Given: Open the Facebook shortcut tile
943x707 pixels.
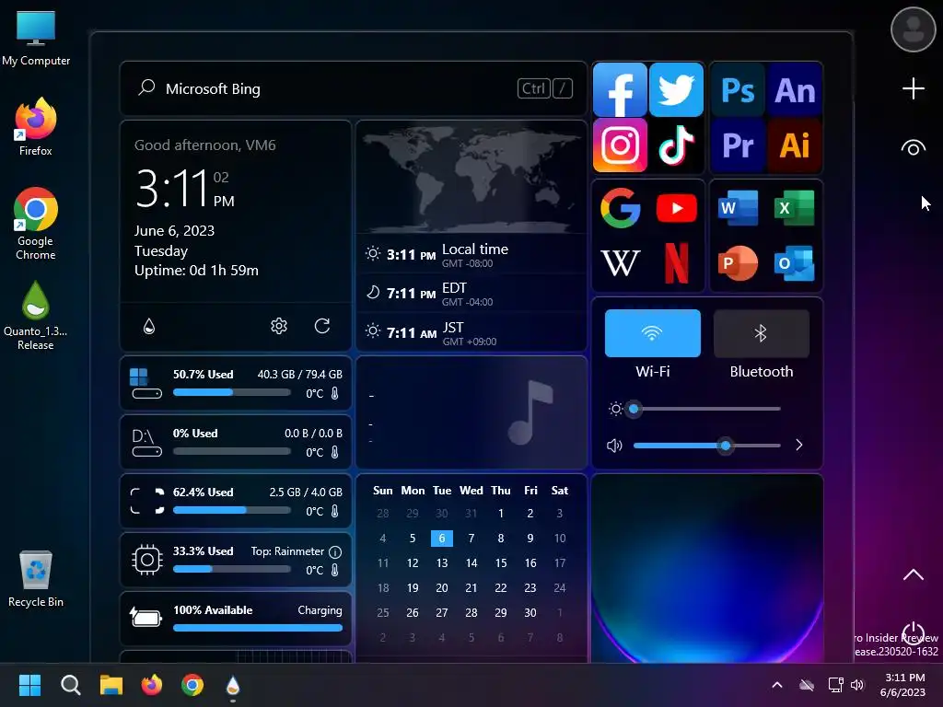Looking at the screenshot, I should [620, 89].
